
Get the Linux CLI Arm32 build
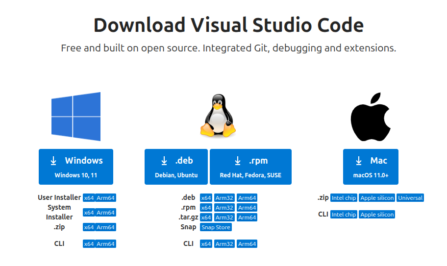224,244
